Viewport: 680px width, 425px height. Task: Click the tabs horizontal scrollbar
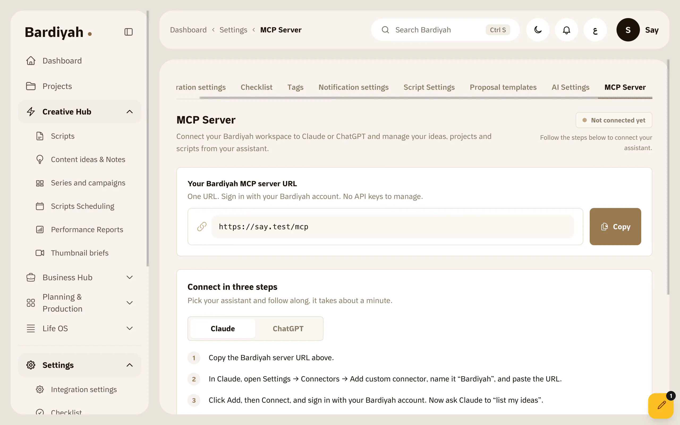click(x=426, y=98)
